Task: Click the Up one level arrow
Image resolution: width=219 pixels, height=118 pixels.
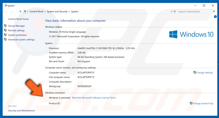Action: (x=21, y=12)
